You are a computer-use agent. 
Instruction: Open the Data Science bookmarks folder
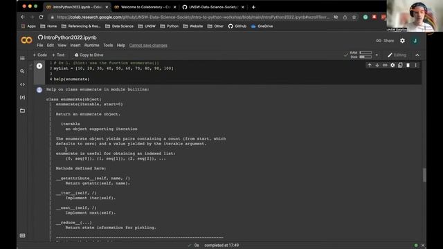[119, 26]
